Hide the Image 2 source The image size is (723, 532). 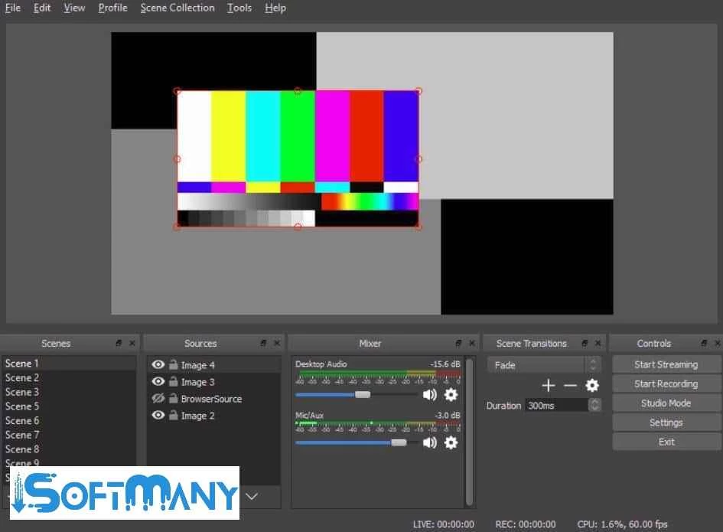(158, 416)
